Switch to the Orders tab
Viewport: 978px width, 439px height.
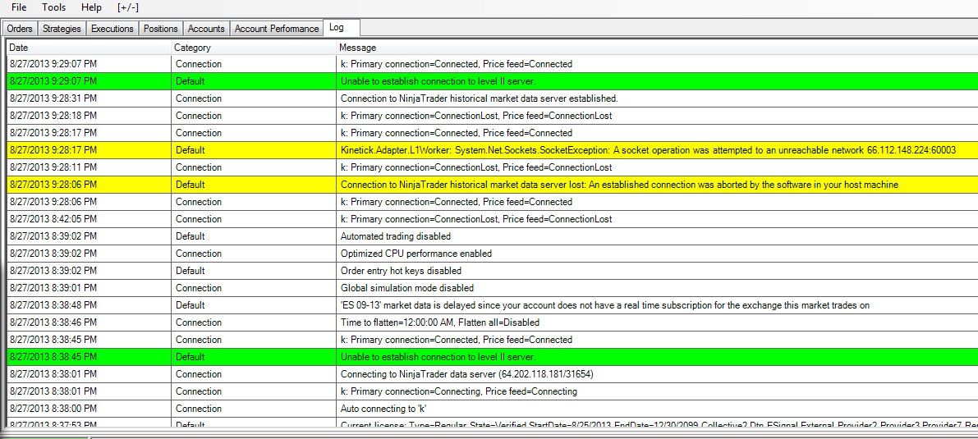pyautogui.click(x=20, y=29)
